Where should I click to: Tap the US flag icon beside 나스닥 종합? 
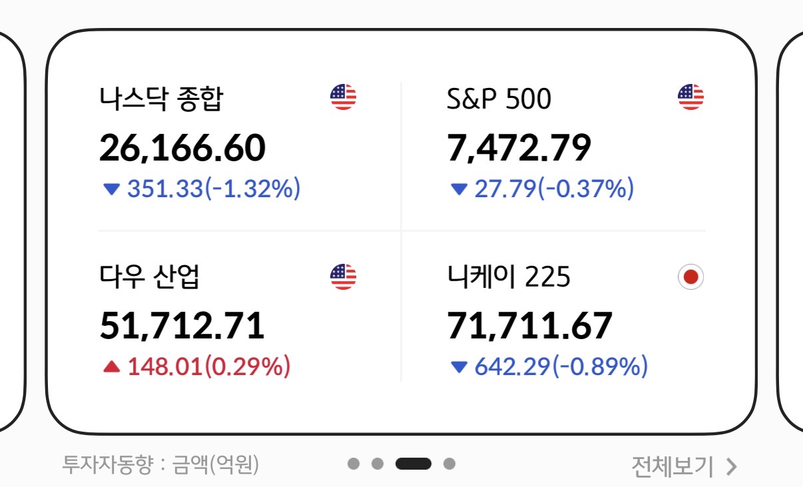tap(344, 97)
